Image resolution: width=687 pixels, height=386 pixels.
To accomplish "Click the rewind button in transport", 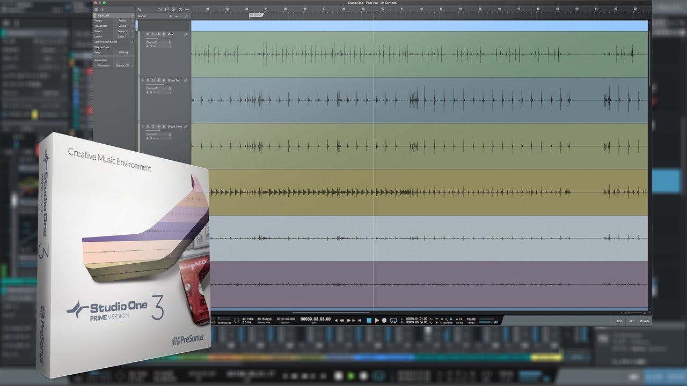I will coord(342,320).
